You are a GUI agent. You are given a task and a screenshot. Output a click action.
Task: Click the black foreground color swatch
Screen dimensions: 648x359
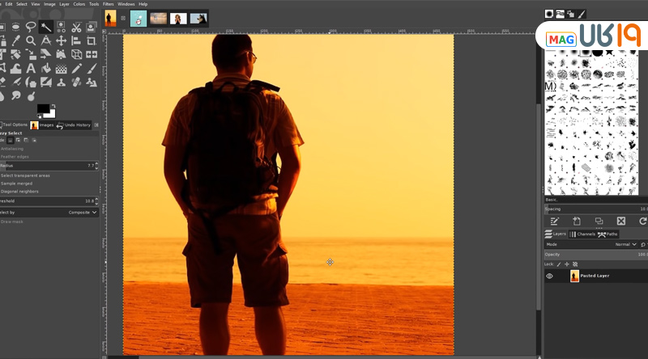point(42,109)
